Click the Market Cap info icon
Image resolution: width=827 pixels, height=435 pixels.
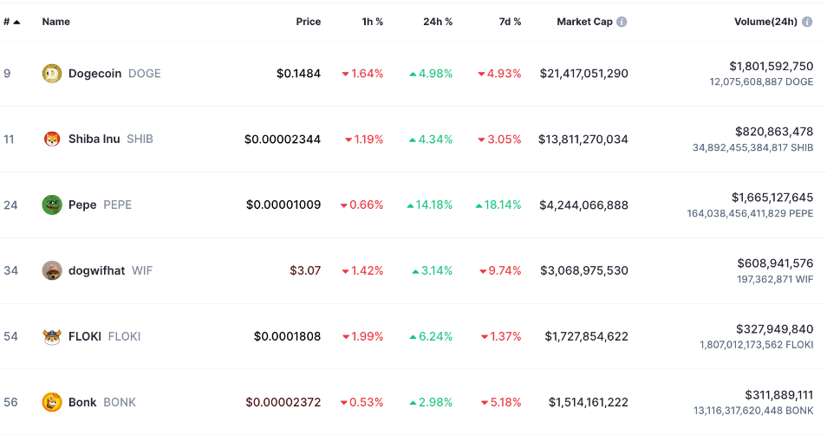(622, 22)
